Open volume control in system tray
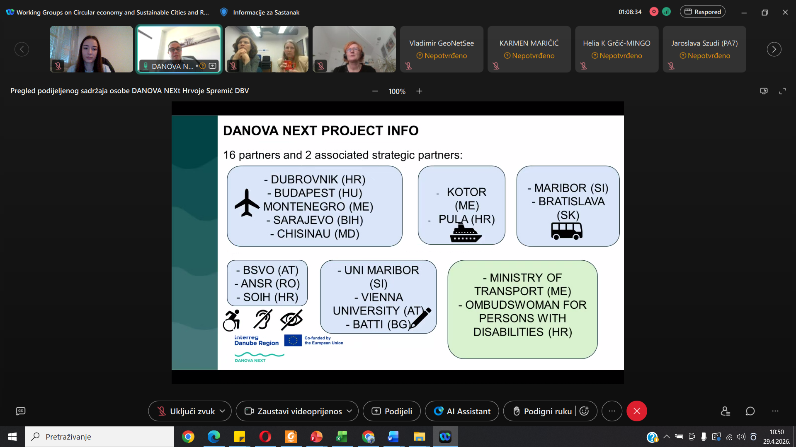This screenshot has height=447, width=796. pyautogui.click(x=741, y=437)
